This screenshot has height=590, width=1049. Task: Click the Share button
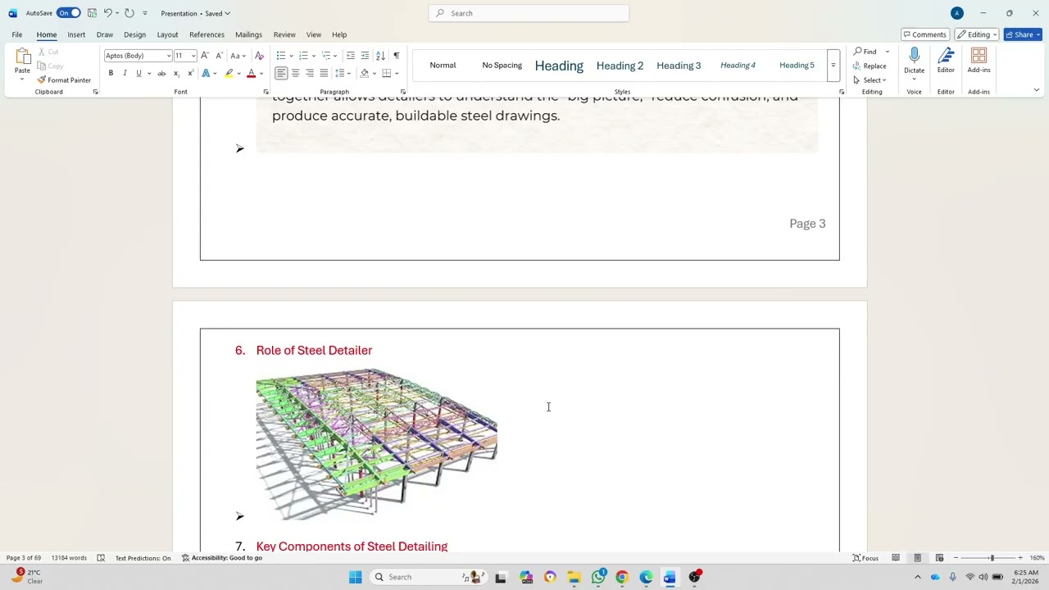pyautogui.click(x=1023, y=34)
